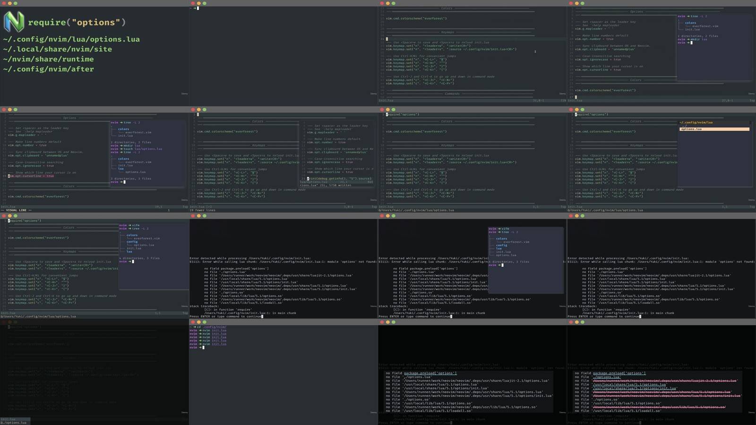
Task: Click the large require("options") slide heading
Action: tap(77, 22)
